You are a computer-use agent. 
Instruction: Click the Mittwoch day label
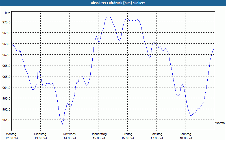69,134
